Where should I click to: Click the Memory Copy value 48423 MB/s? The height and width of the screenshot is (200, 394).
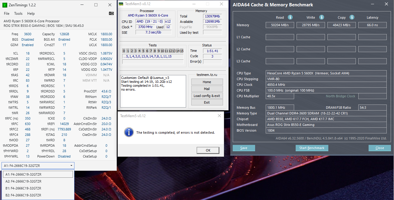tap(342, 25)
